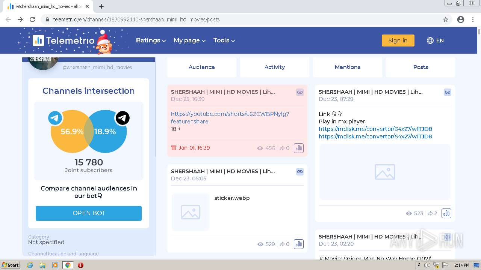Click the image placeholder in Dec 23, 07:29 post
The width and height of the screenshot is (481, 270).
pyautogui.click(x=385, y=172)
